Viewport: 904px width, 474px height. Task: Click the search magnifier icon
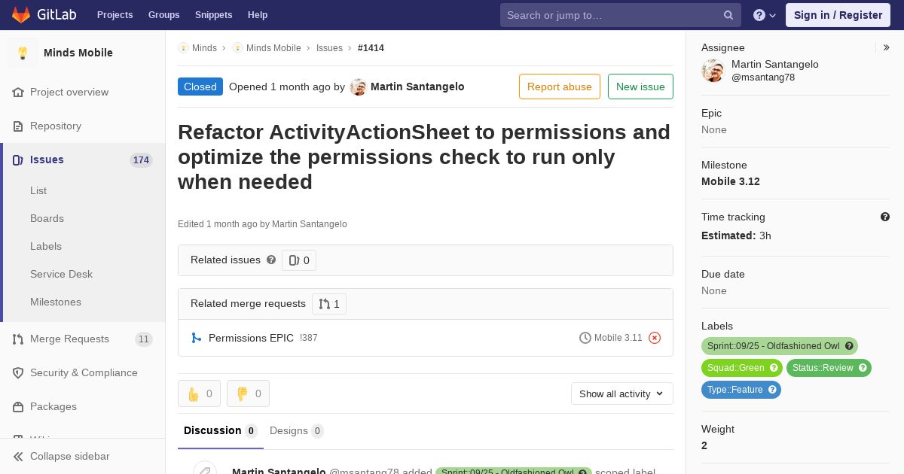click(x=728, y=15)
